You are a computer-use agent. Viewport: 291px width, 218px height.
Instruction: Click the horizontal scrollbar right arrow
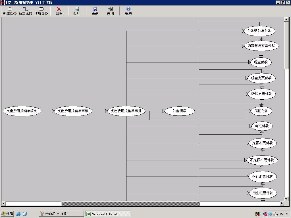(x=282, y=204)
